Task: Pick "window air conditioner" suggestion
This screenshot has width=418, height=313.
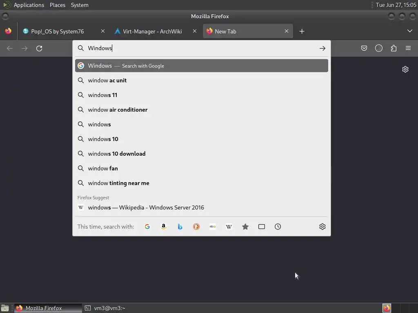Action: (x=202, y=110)
